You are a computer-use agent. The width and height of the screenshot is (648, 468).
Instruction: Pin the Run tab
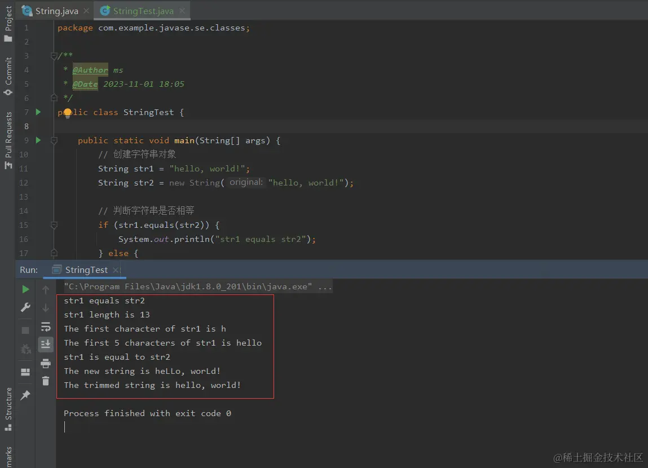tap(25, 395)
